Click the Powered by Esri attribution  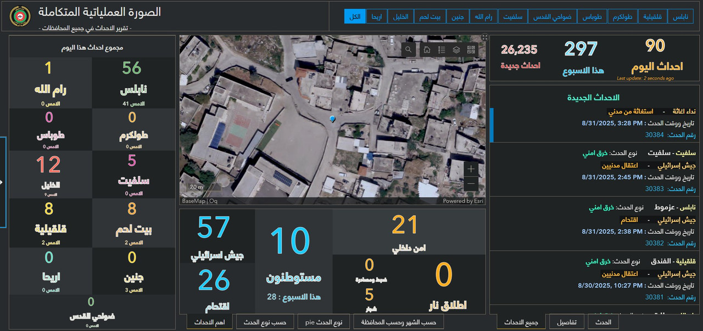463,201
